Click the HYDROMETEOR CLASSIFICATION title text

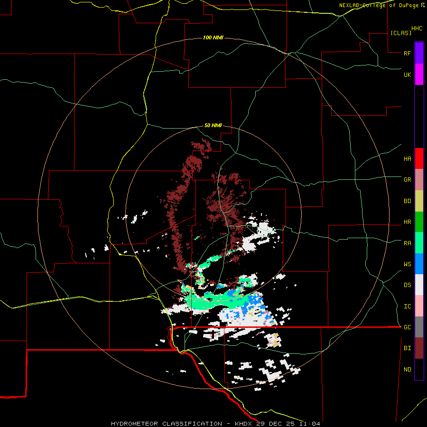[x=167, y=424]
